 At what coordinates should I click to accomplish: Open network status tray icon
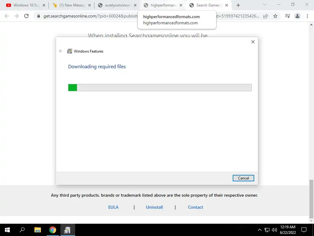[x=267, y=230]
